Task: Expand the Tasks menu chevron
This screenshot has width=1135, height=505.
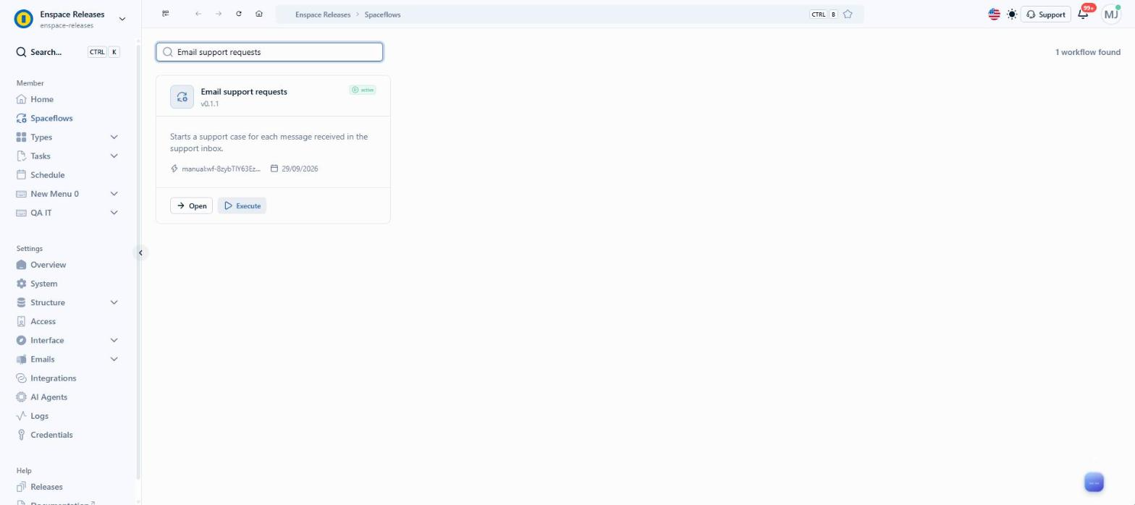Action: (x=114, y=156)
